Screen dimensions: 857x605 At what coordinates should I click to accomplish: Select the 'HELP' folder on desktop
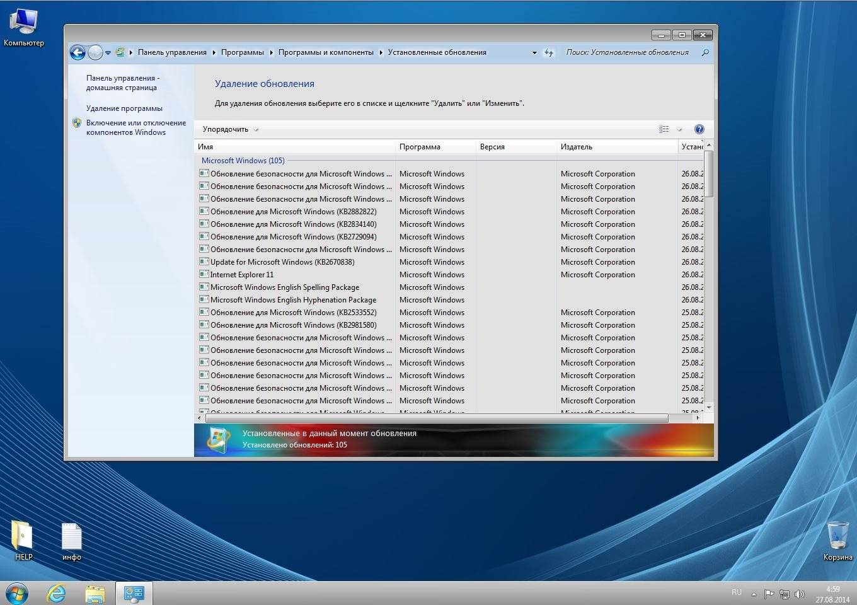[23, 541]
